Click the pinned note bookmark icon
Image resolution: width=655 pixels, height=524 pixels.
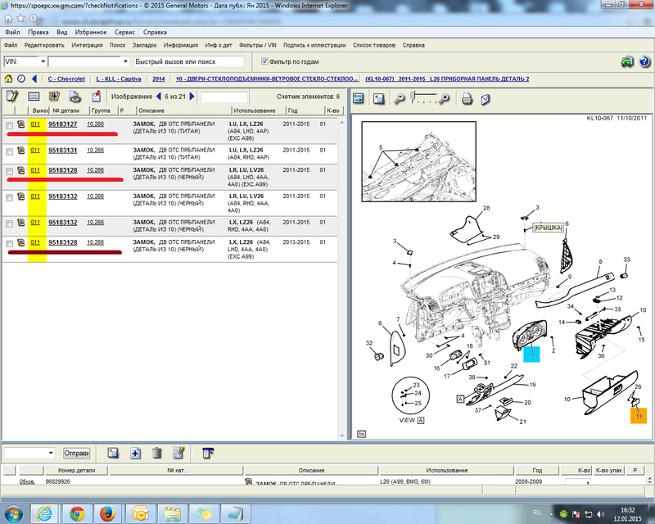tap(96, 97)
